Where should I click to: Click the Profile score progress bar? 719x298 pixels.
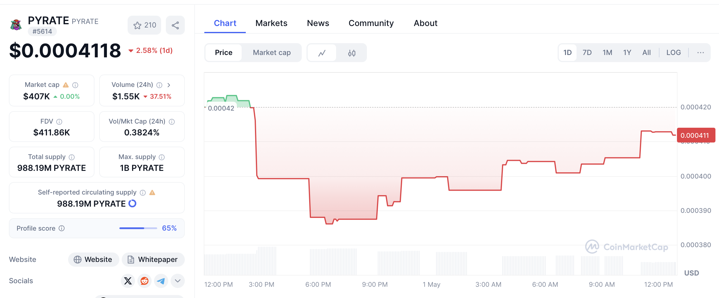tap(138, 228)
